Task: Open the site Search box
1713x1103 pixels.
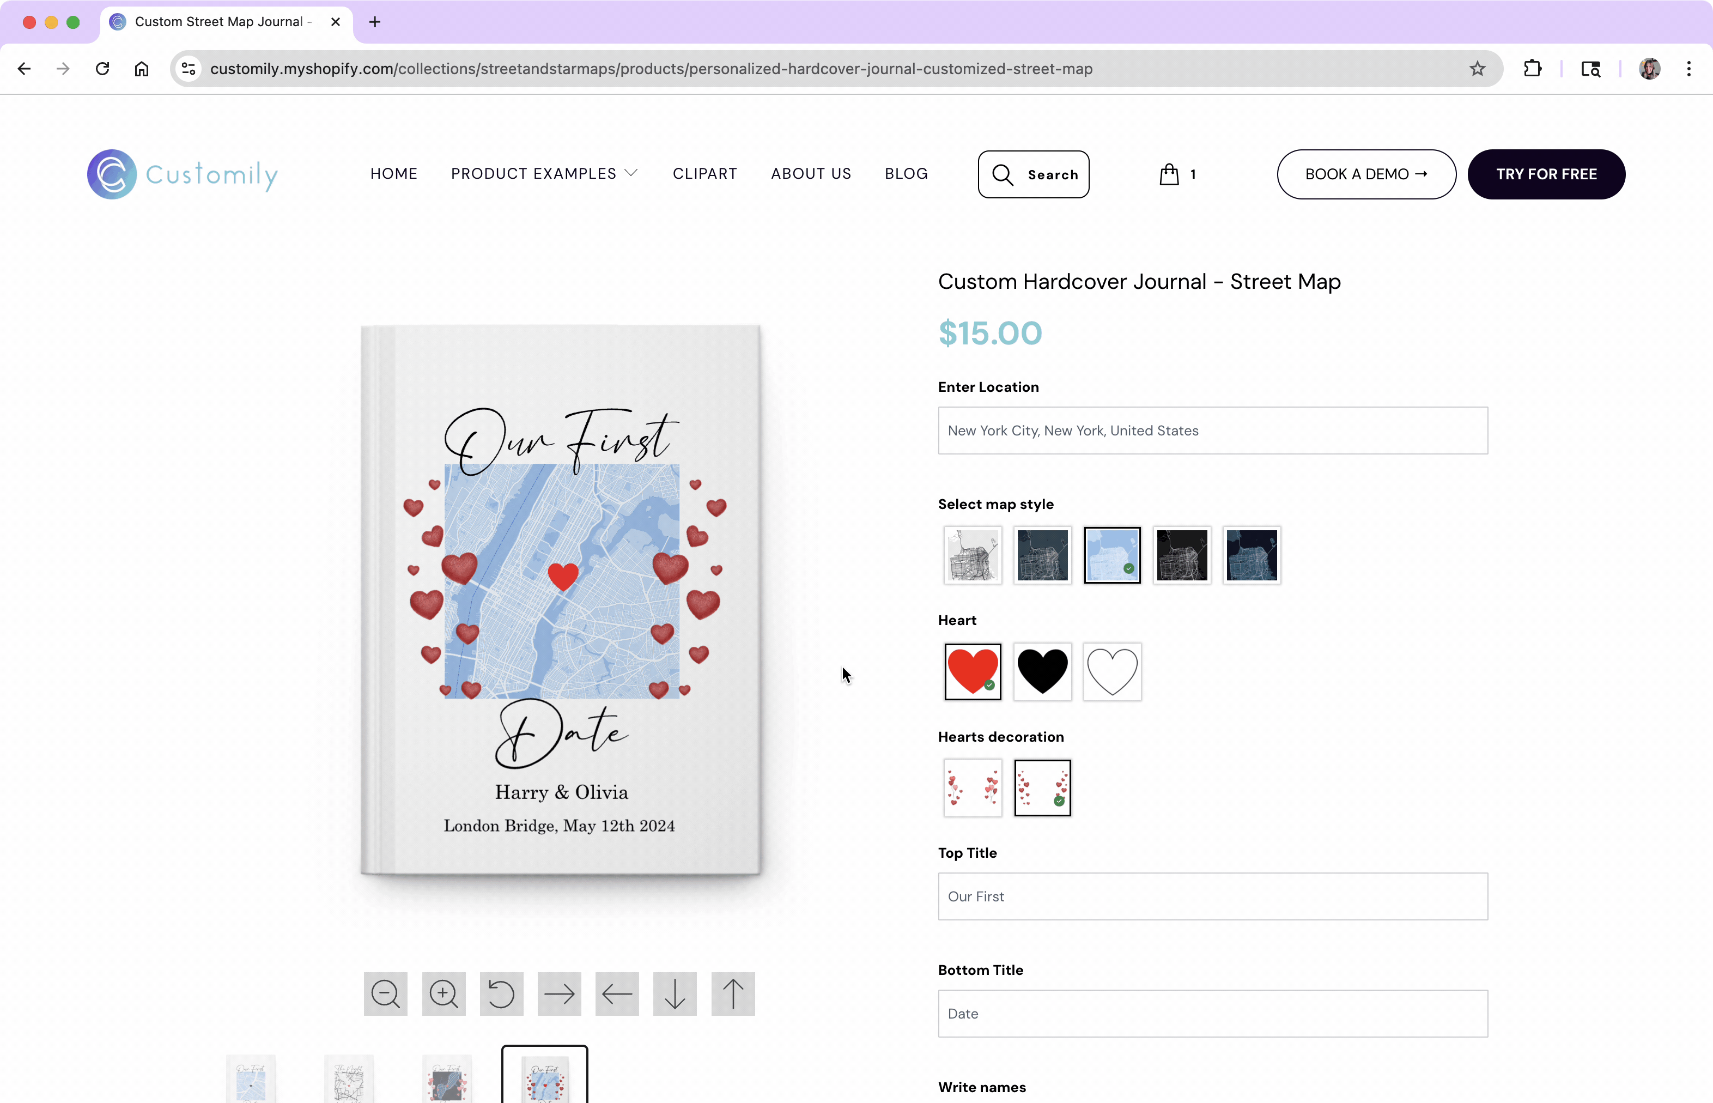Action: tap(1034, 174)
